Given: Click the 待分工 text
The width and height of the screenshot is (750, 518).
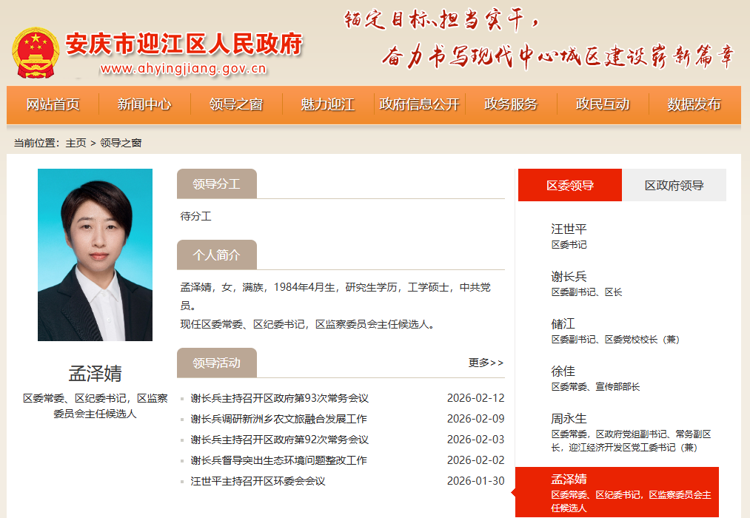Looking at the screenshot, I should [195, 216].
